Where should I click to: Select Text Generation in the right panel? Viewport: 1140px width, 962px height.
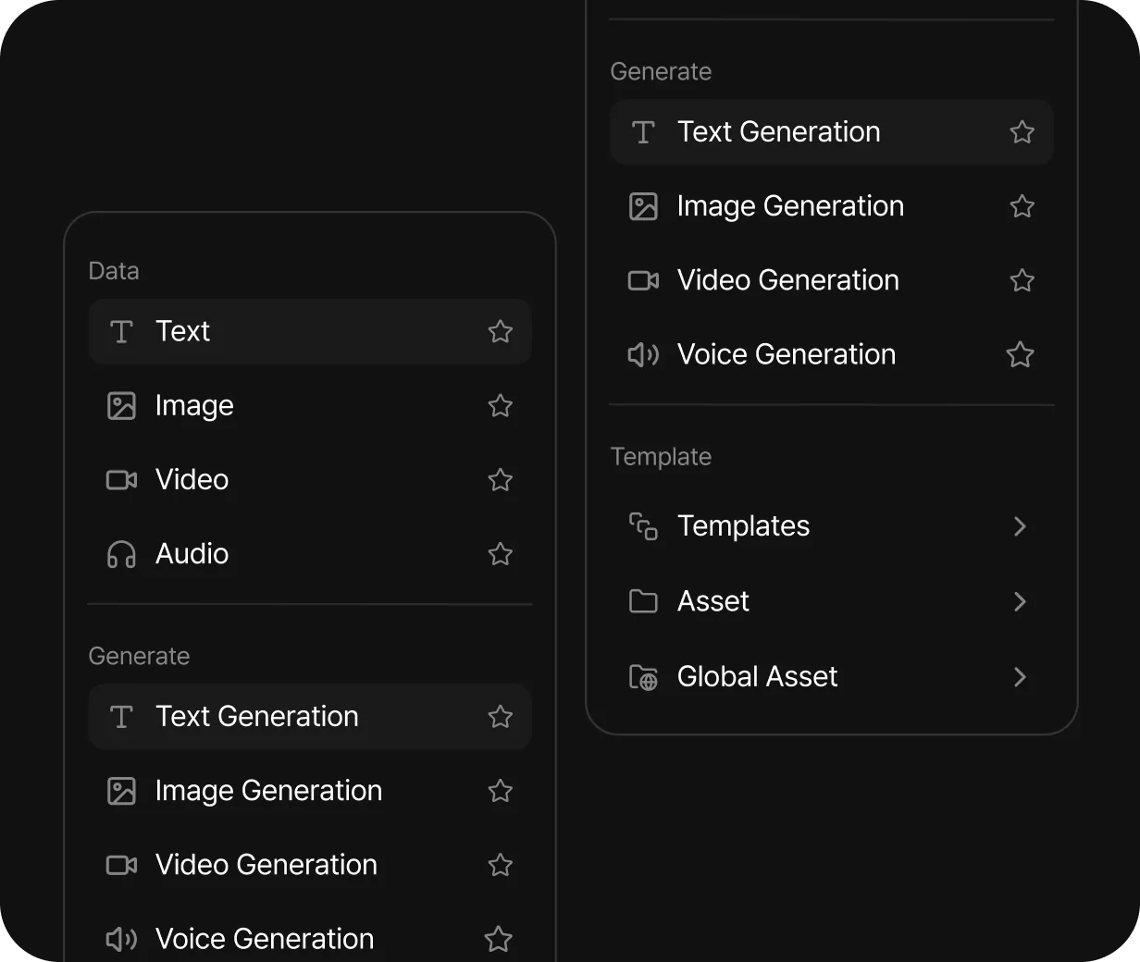pyautogui.click(x=832, y=132)
